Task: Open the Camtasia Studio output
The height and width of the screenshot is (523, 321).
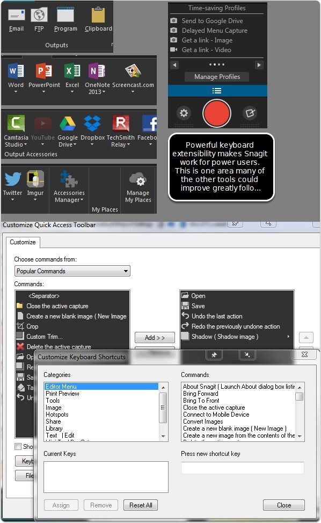Action: pyautogui.click(x=16, y=124)
